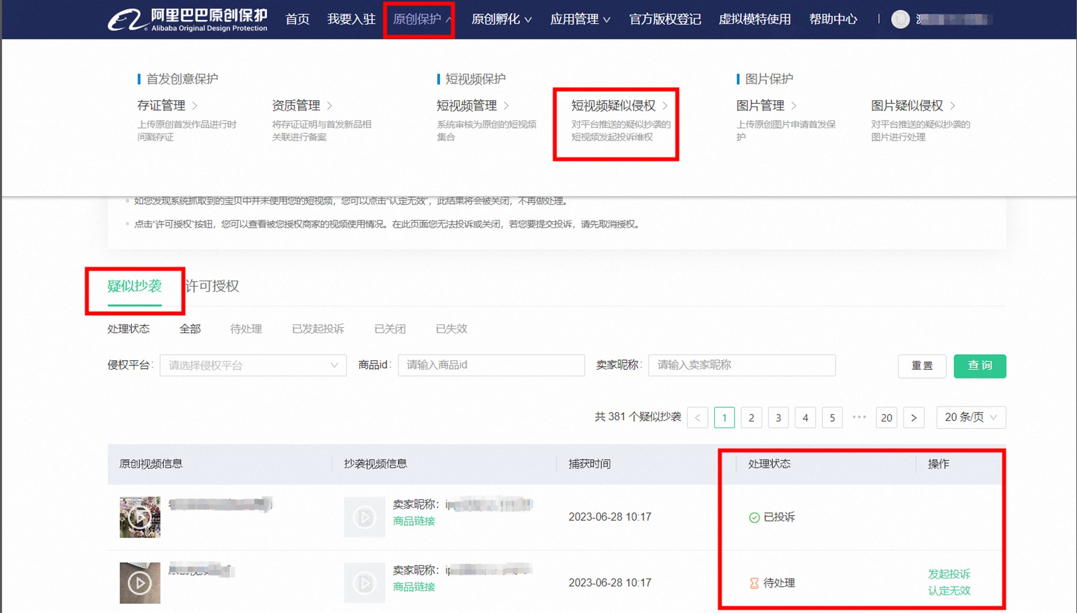Click the pagination ellipsis to skip pages

(x=859, y=417)
